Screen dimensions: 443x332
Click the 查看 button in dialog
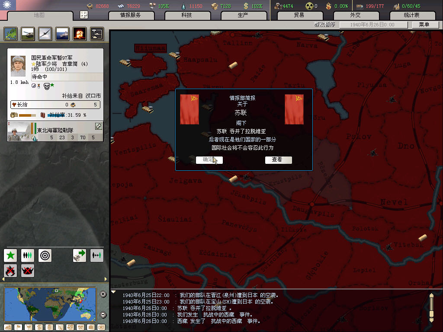click(278, 160)
